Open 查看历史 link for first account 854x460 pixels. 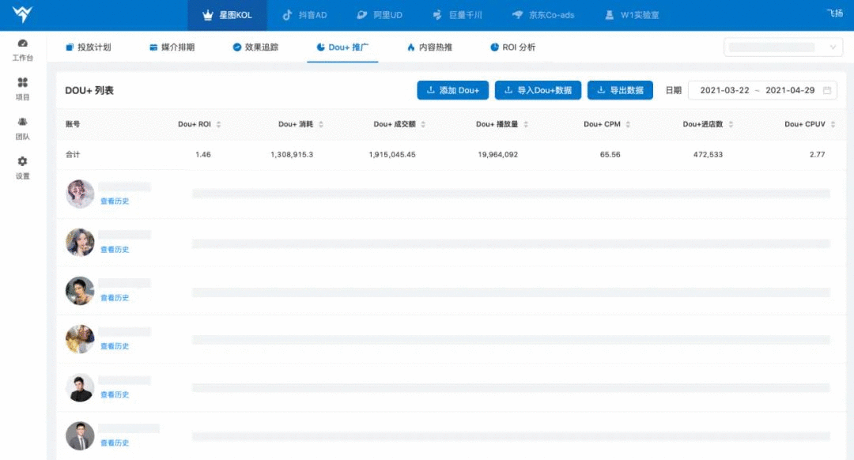(115, 201)
